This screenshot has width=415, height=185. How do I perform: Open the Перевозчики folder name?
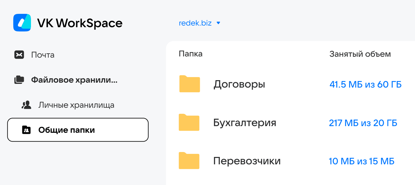(247, 161)
